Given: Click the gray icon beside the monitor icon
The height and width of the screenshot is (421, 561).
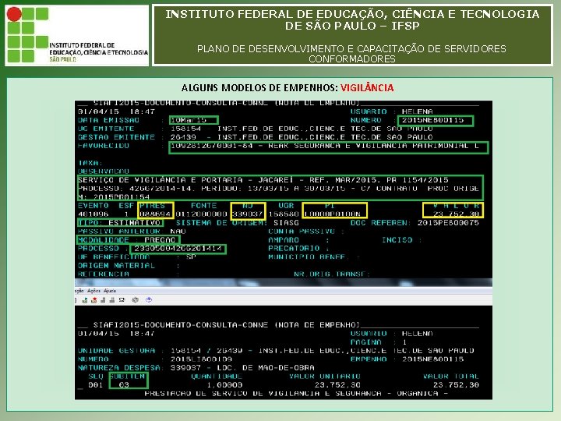Looking at the screenshot, I should pyautogui.click(x=112, y=300).
